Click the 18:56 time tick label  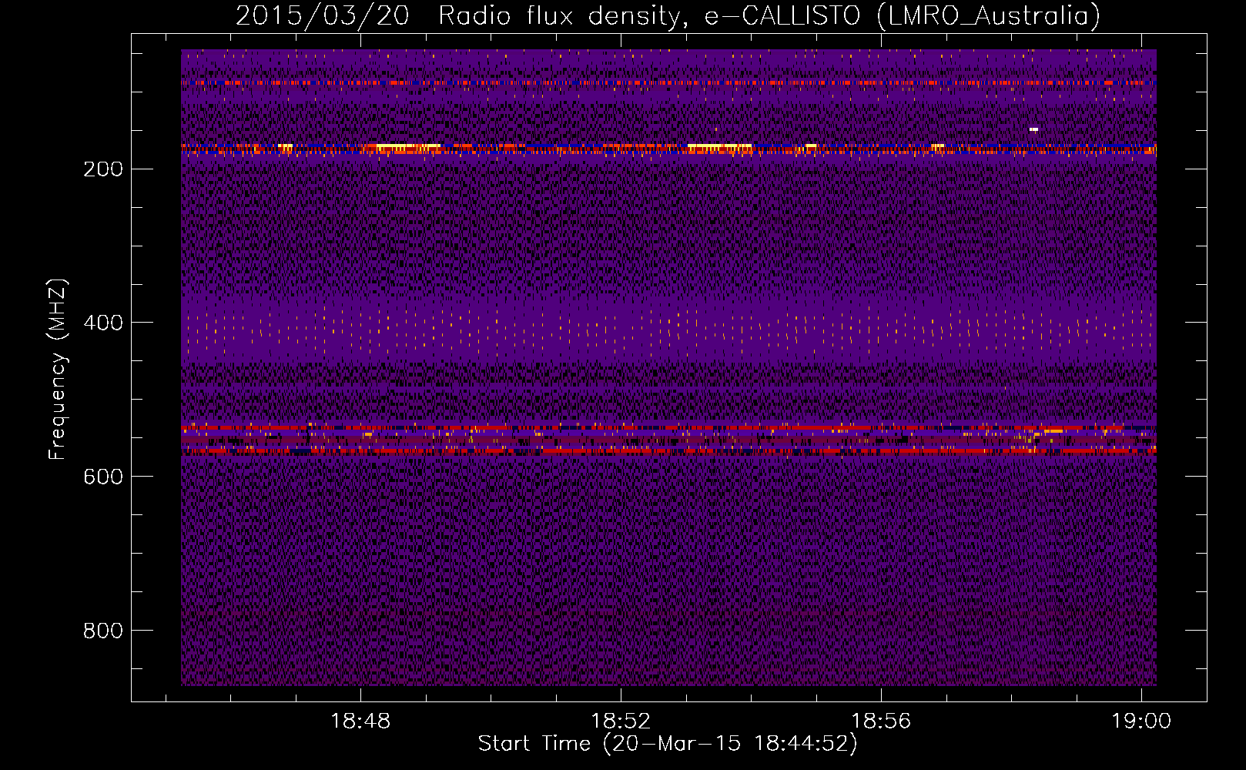click(880, 721)
